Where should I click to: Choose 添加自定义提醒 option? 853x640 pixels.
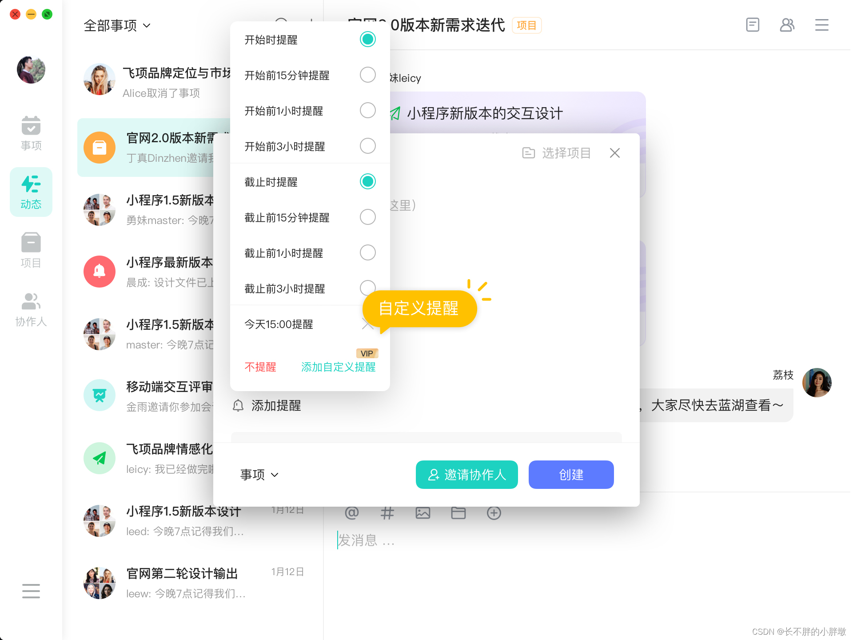coord(338,367)
